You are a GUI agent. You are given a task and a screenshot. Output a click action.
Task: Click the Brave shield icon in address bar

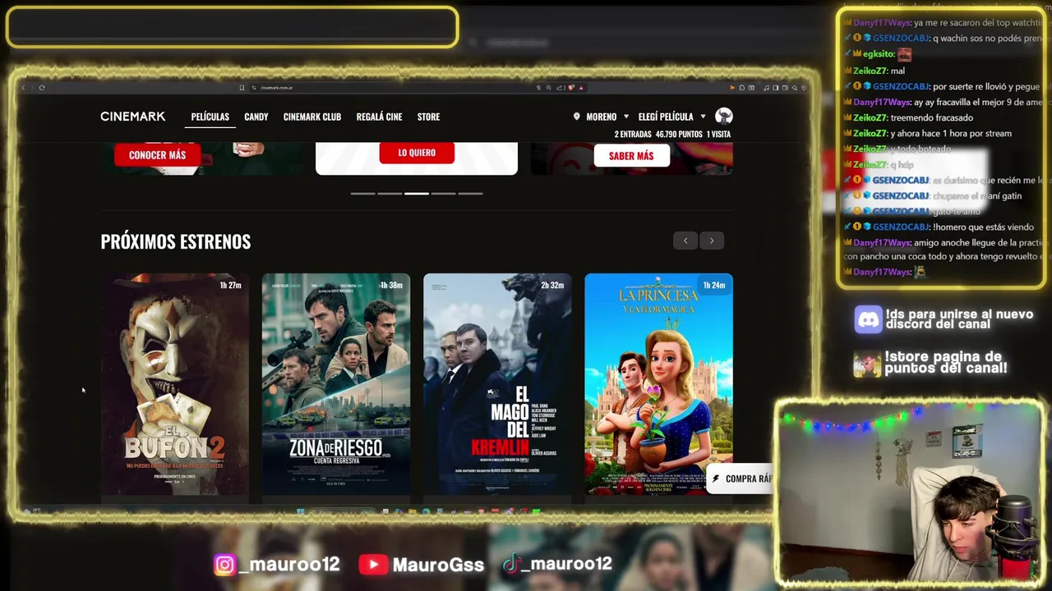click(x=571, y=88)
